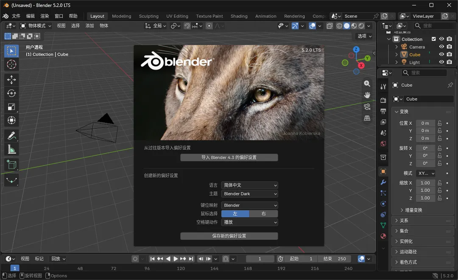Open the Render properties tab
The width and height of the screenshot is (458, 280).
tap(383, 100)
